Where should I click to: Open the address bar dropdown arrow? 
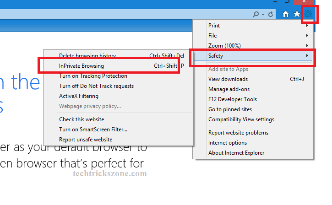pyautogui.click(x=263, y=14)
